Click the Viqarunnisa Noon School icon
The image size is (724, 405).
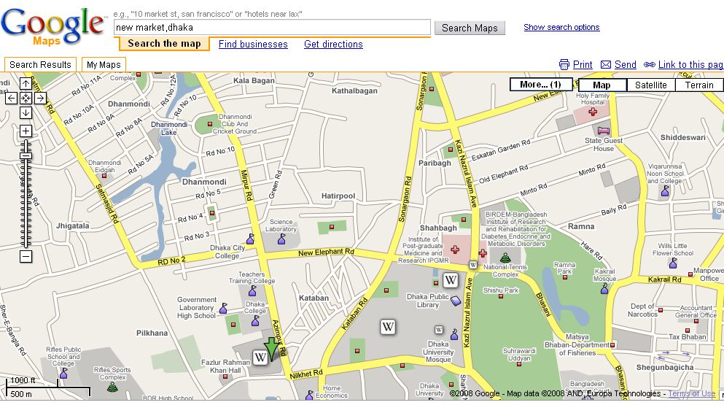(665, 190)
